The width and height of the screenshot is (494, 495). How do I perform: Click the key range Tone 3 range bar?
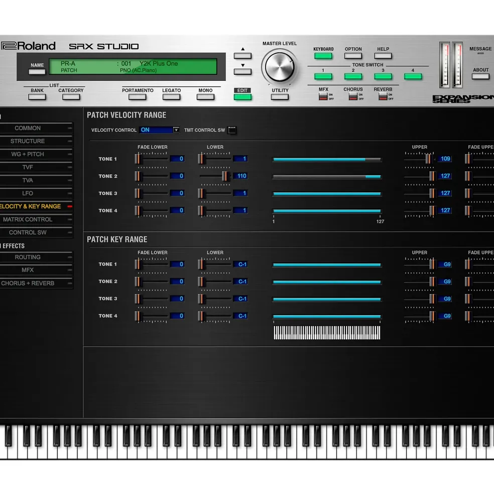327,300
